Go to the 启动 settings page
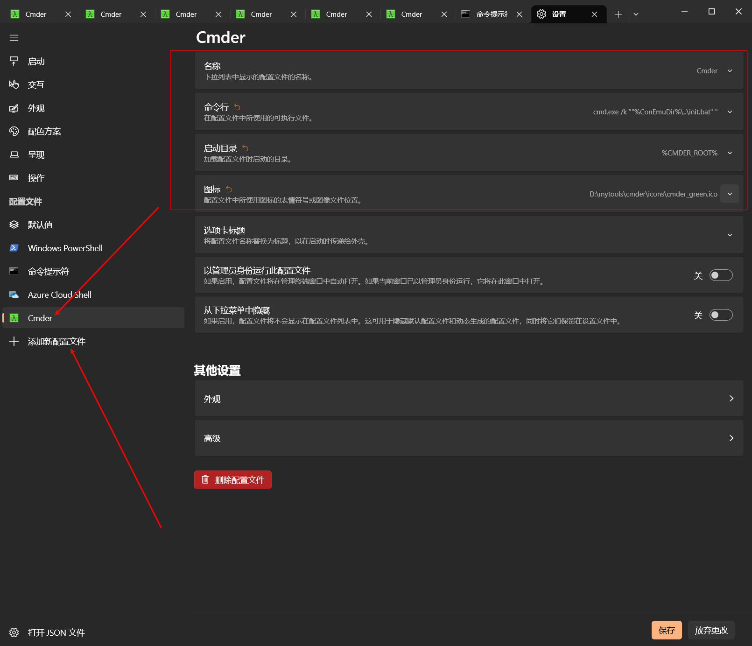Screen dimensions: 752x646 point(36,62)
